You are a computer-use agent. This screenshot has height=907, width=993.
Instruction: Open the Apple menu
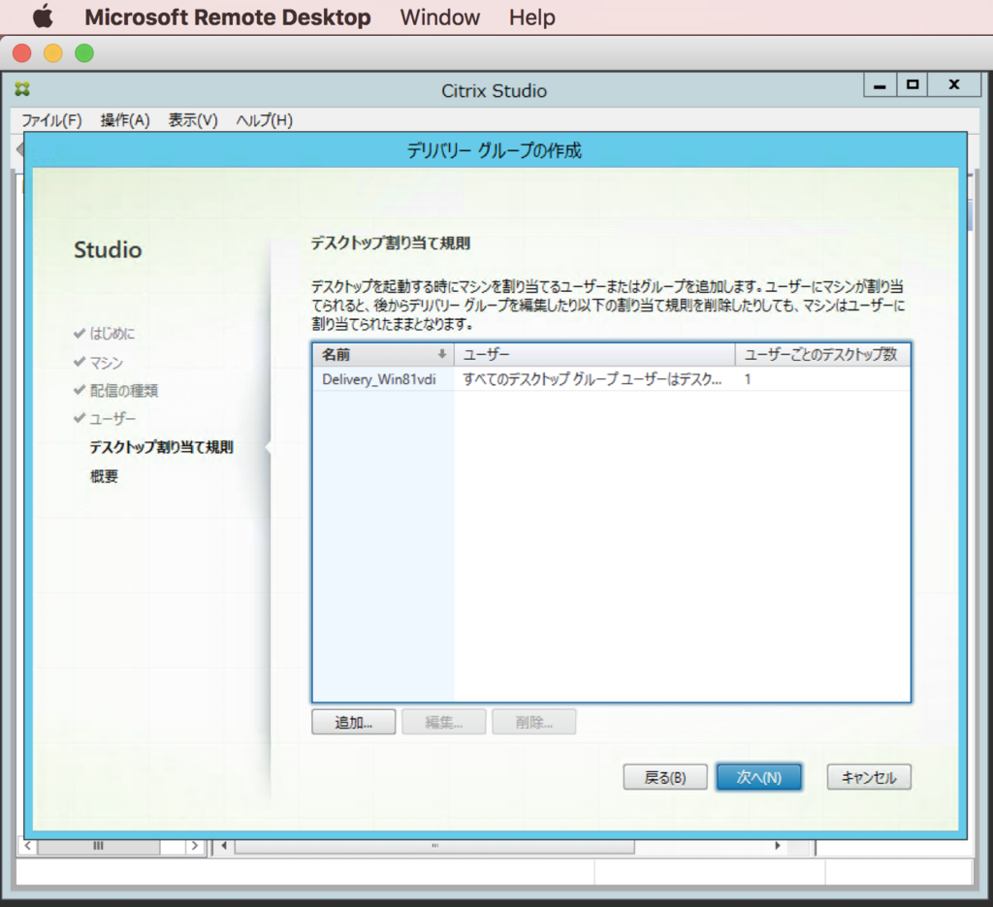[43, 17]
